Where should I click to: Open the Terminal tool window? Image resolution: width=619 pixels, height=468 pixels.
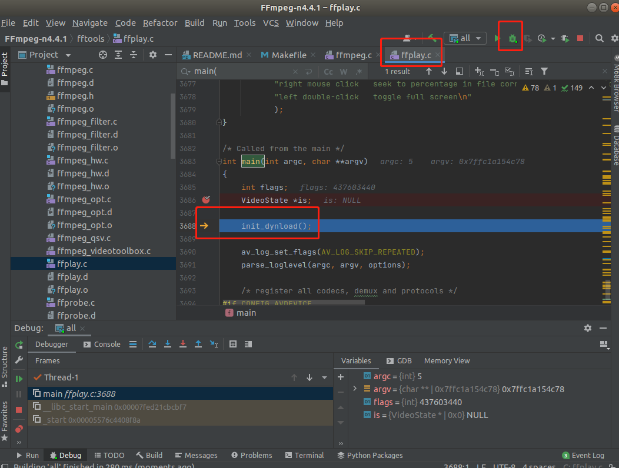pos(304,455)
